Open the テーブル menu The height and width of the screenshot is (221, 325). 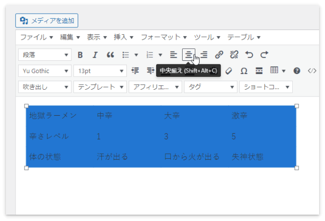[x=244, y=37]
